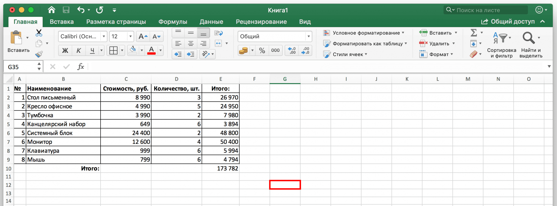Apply fill color paint bucket
Image resolution: width=557 pixels, height=206 pixels.
click(x=133, y=50)
